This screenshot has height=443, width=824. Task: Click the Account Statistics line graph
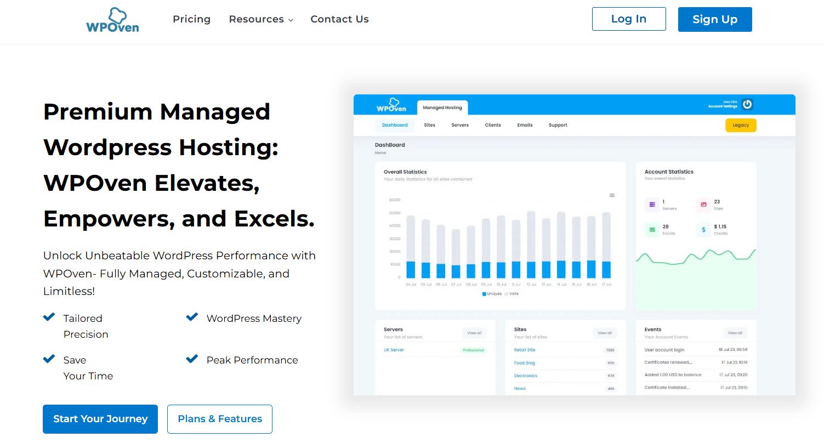[x=696, y=280]
